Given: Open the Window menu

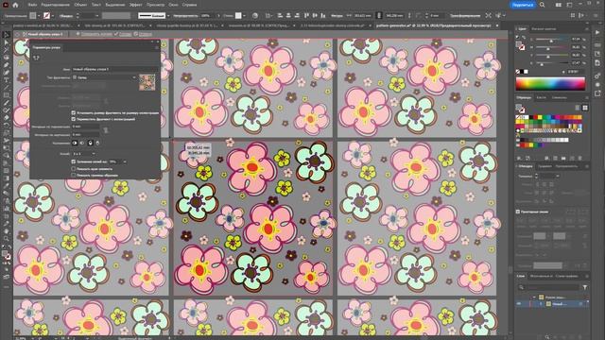Looking at the screenshot, I should 173,5.
